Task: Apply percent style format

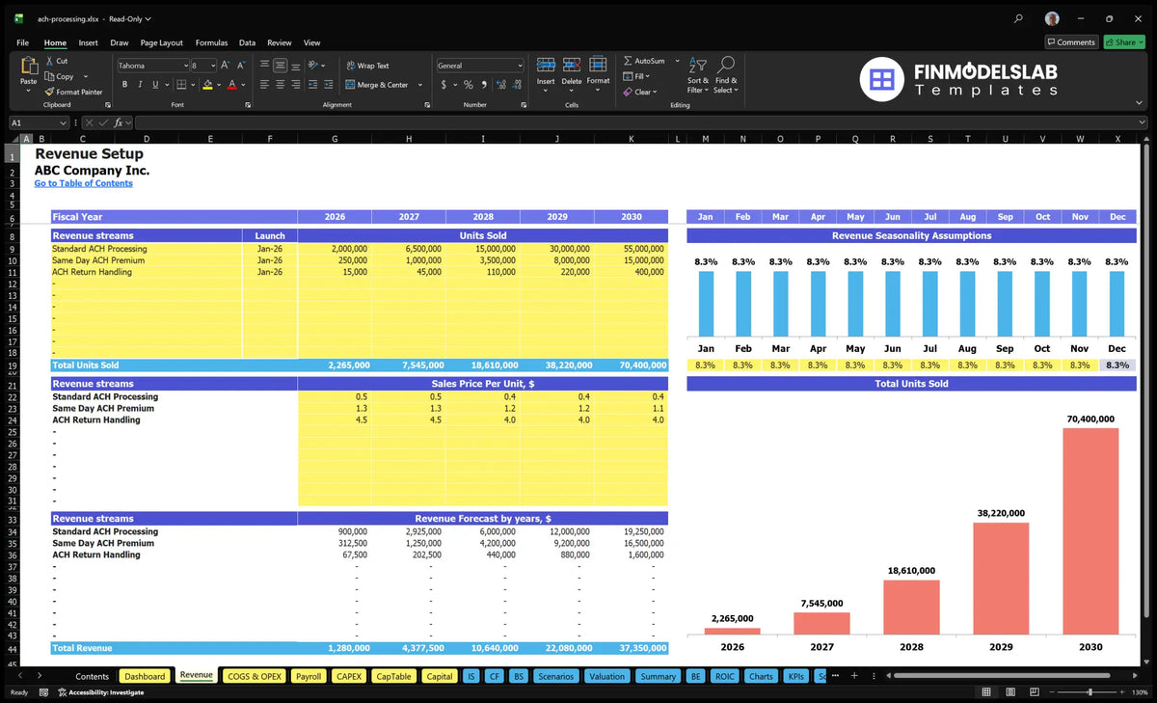Action: 467,85
